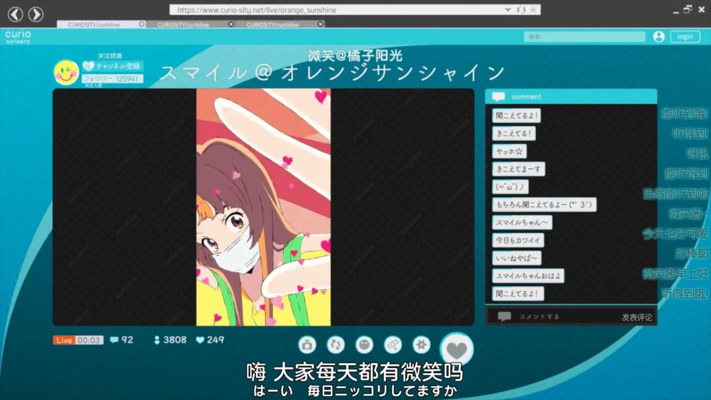This screenshot has width=711, height=400.
Task: Open the winking smiley channel avatar
Action: coord(66,73)
